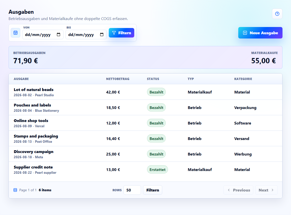Select the 18,50 € amount cell
Viewport: 291px width, 215px height.
pyautogui.click(x=113, y=108)
